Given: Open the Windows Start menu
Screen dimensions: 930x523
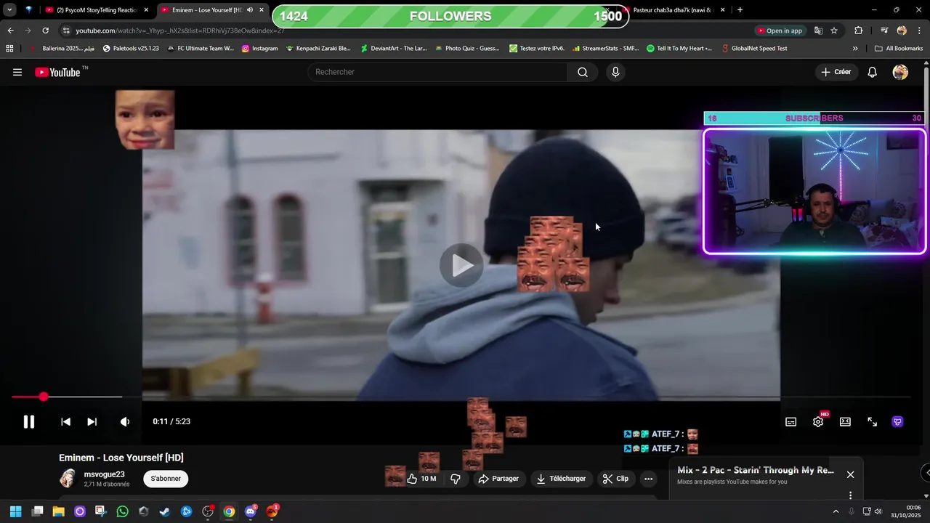Looking at the screenshot, I should pos(15,511).
